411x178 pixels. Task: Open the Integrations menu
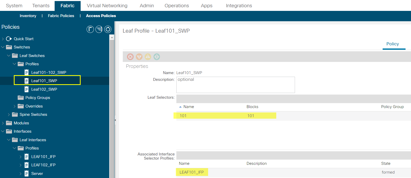pos(239,6)
